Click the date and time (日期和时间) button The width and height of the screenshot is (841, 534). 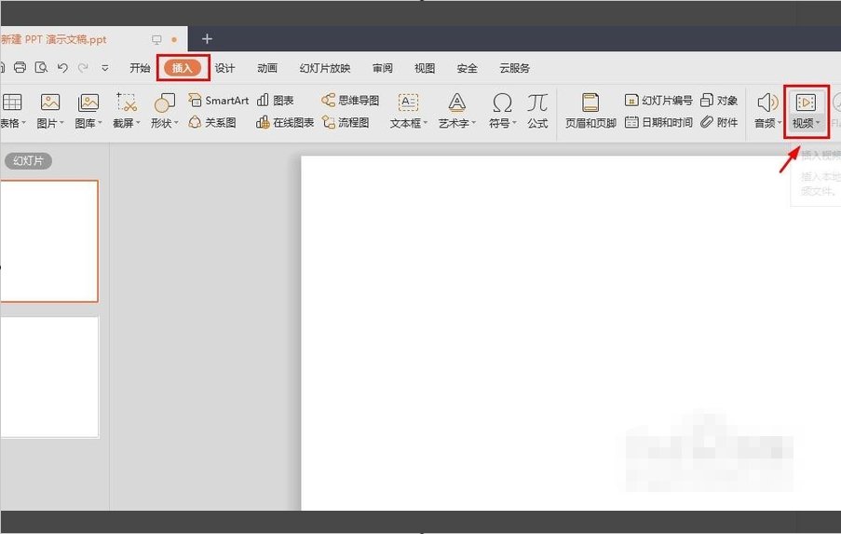pos(658,122)
